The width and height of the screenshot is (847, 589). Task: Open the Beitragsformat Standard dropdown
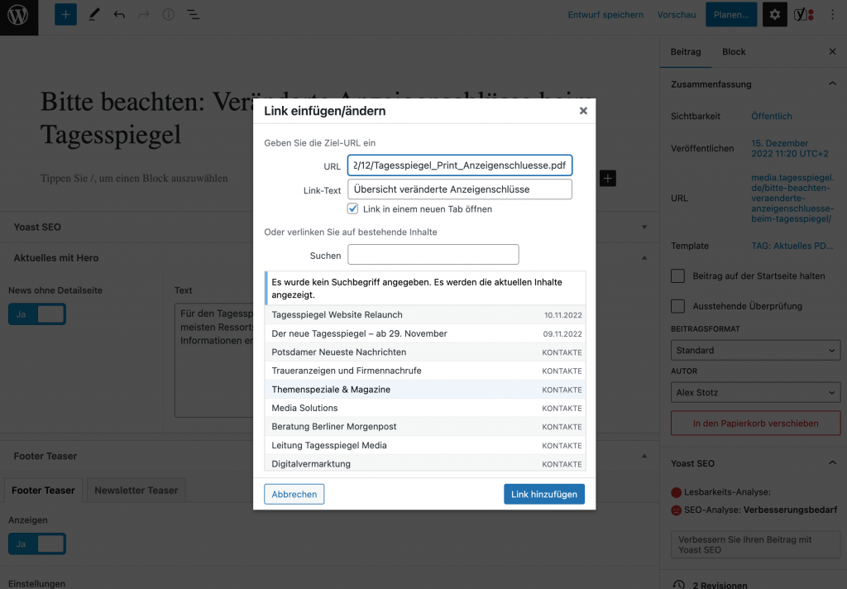pos(755,350)
